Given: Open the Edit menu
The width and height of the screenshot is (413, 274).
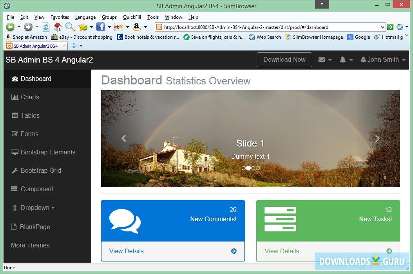Looking at the screenshot, I should (24, 17).
